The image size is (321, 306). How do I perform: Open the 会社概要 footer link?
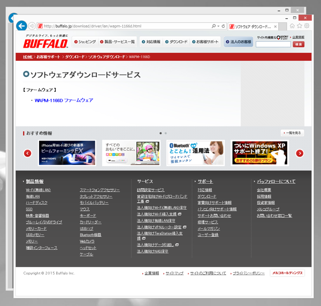pyautogui.click(x=264, y=190)
